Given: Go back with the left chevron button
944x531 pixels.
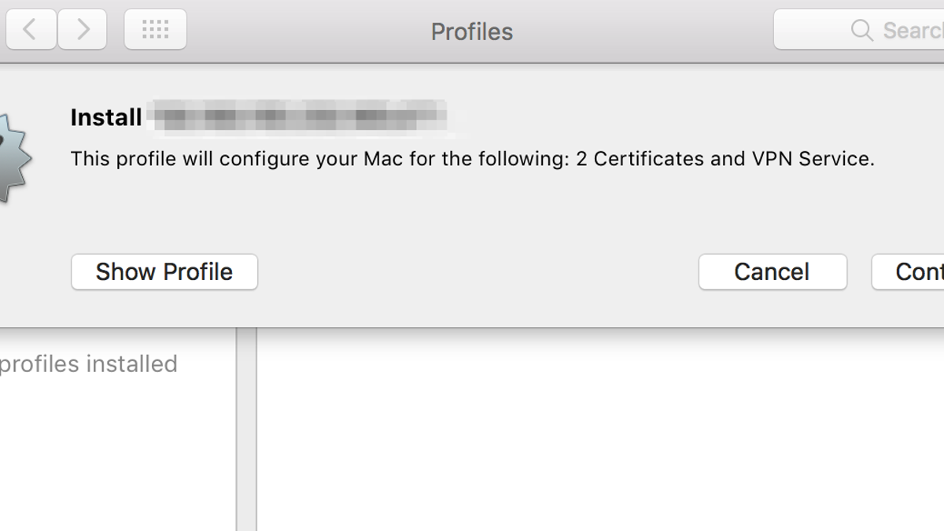Looking at the screenshot, I should tap(30, 30).
